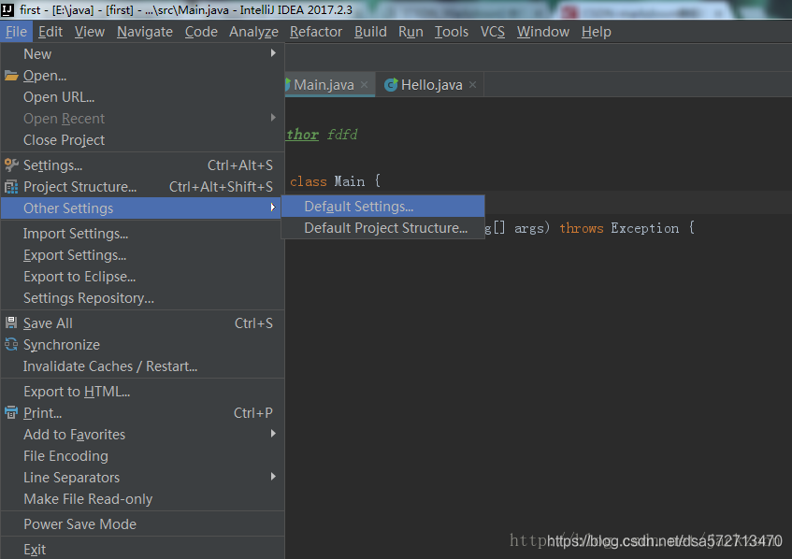Click the 'class' keyword in editor

pyautogui.click(x=309, y=181)
